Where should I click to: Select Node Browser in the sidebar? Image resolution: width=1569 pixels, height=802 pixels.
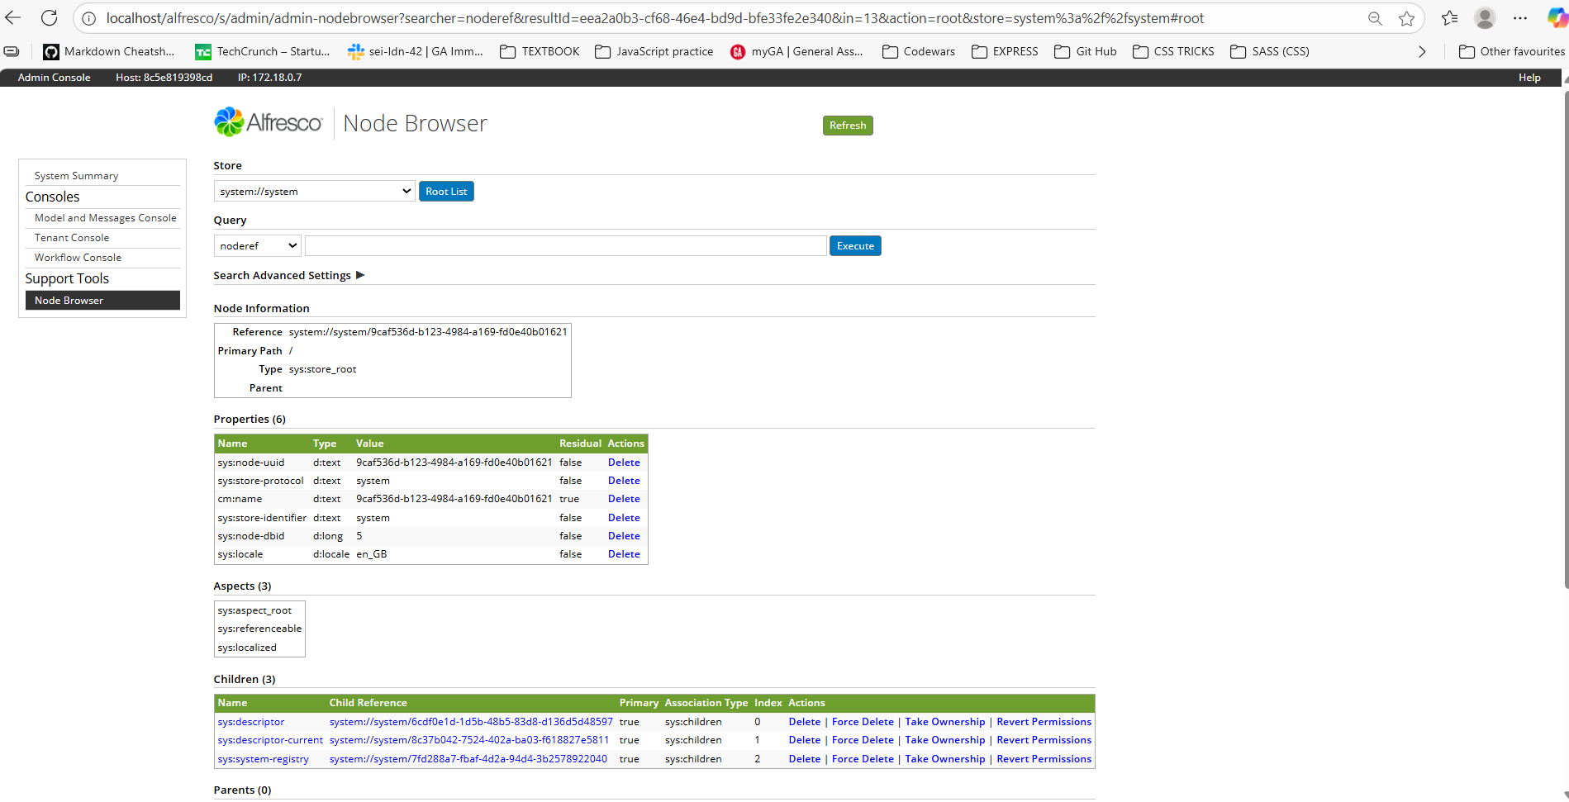[102, 301]
